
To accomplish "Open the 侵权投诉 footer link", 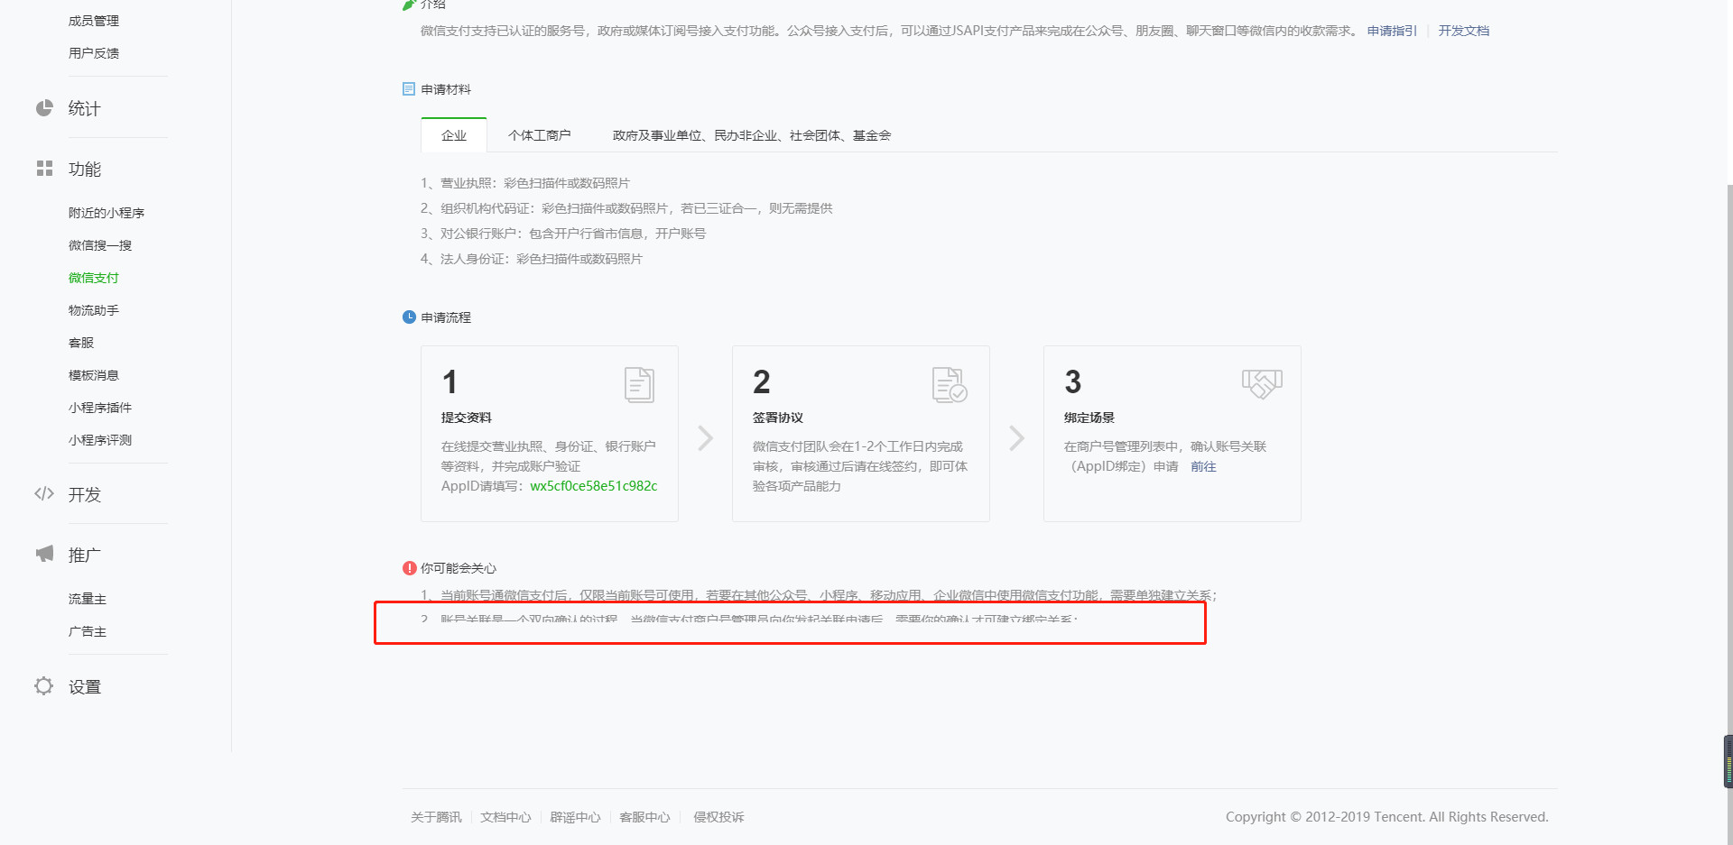I will coord(718,817).
